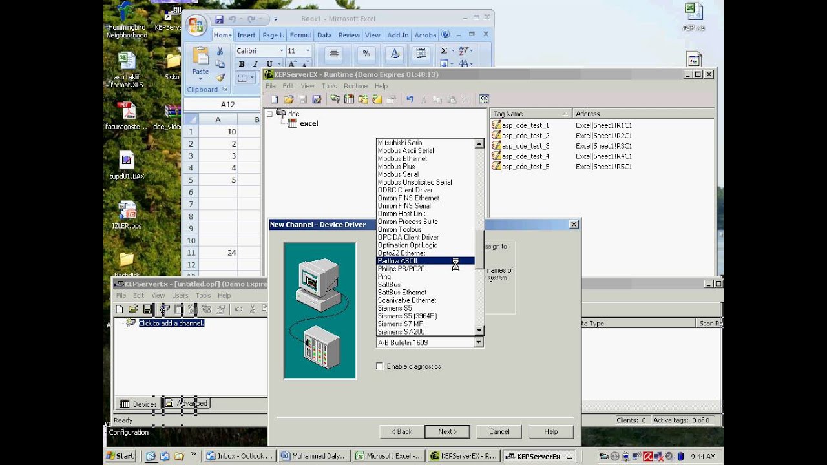827x465 pixels.
Task: Click the driver list scroll-up arrow
Action: (x=479, y=144)
